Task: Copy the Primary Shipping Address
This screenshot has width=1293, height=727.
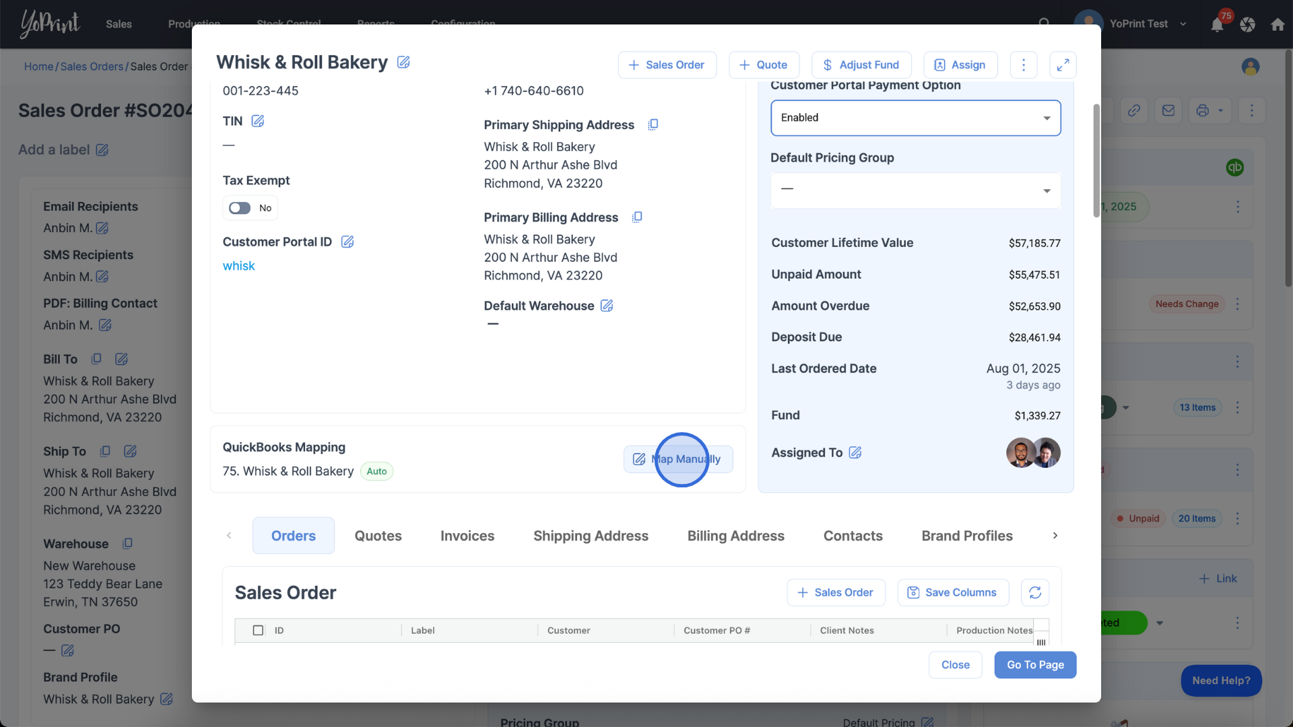Action: (653, 125)
